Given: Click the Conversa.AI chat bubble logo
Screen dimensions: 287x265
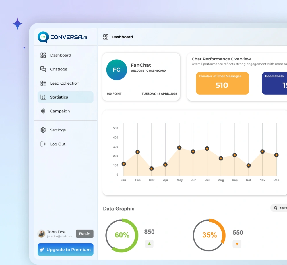Looking at the screenshot, I should pos(43,37).
